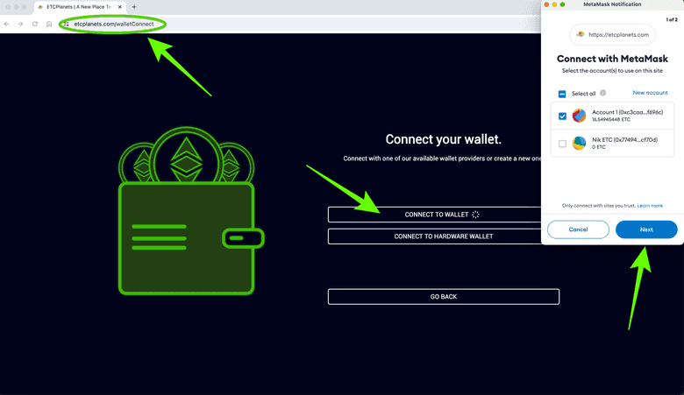Click the Account 1 avatar icon
The width and height of the screenshot is (684, 395).
point(579,116)
